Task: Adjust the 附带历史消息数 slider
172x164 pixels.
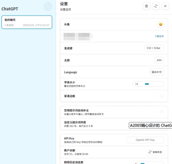Action: 148,163
